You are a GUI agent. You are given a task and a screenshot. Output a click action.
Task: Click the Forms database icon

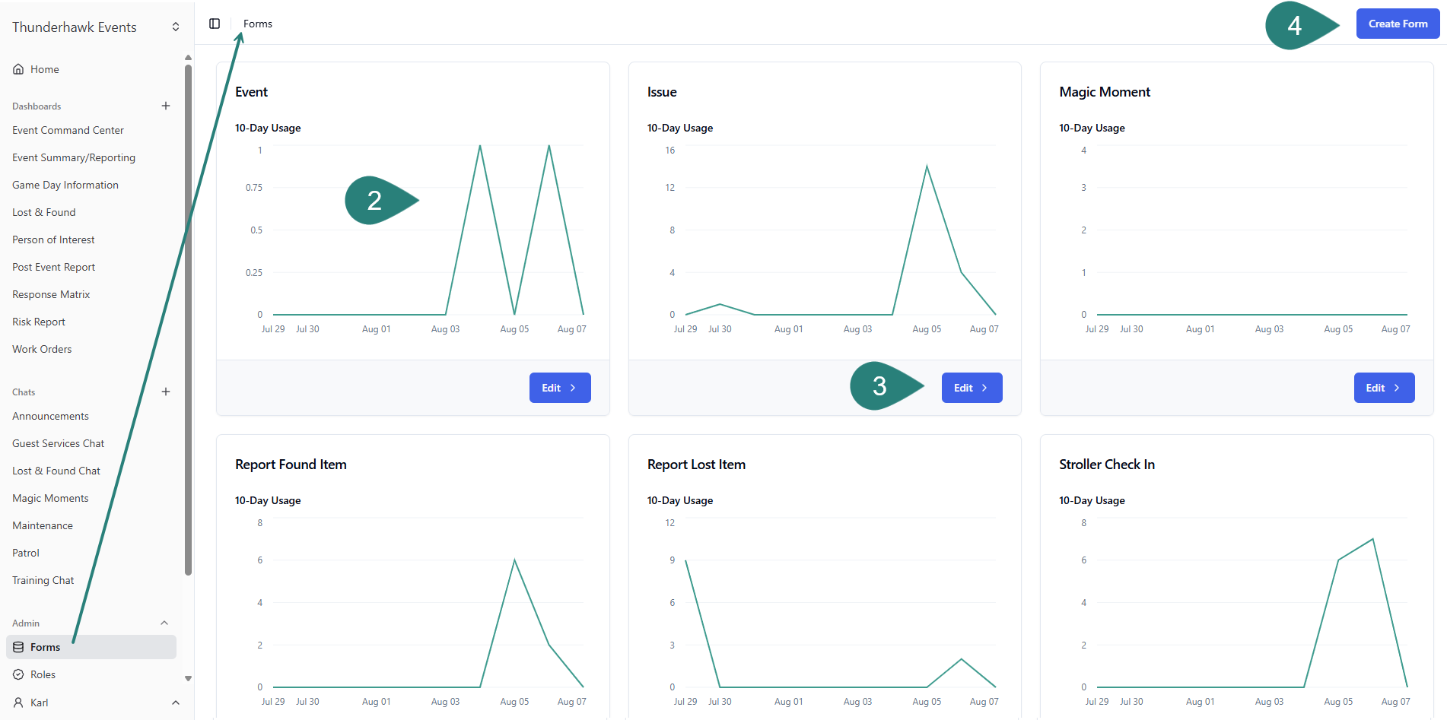click(18, 647)
